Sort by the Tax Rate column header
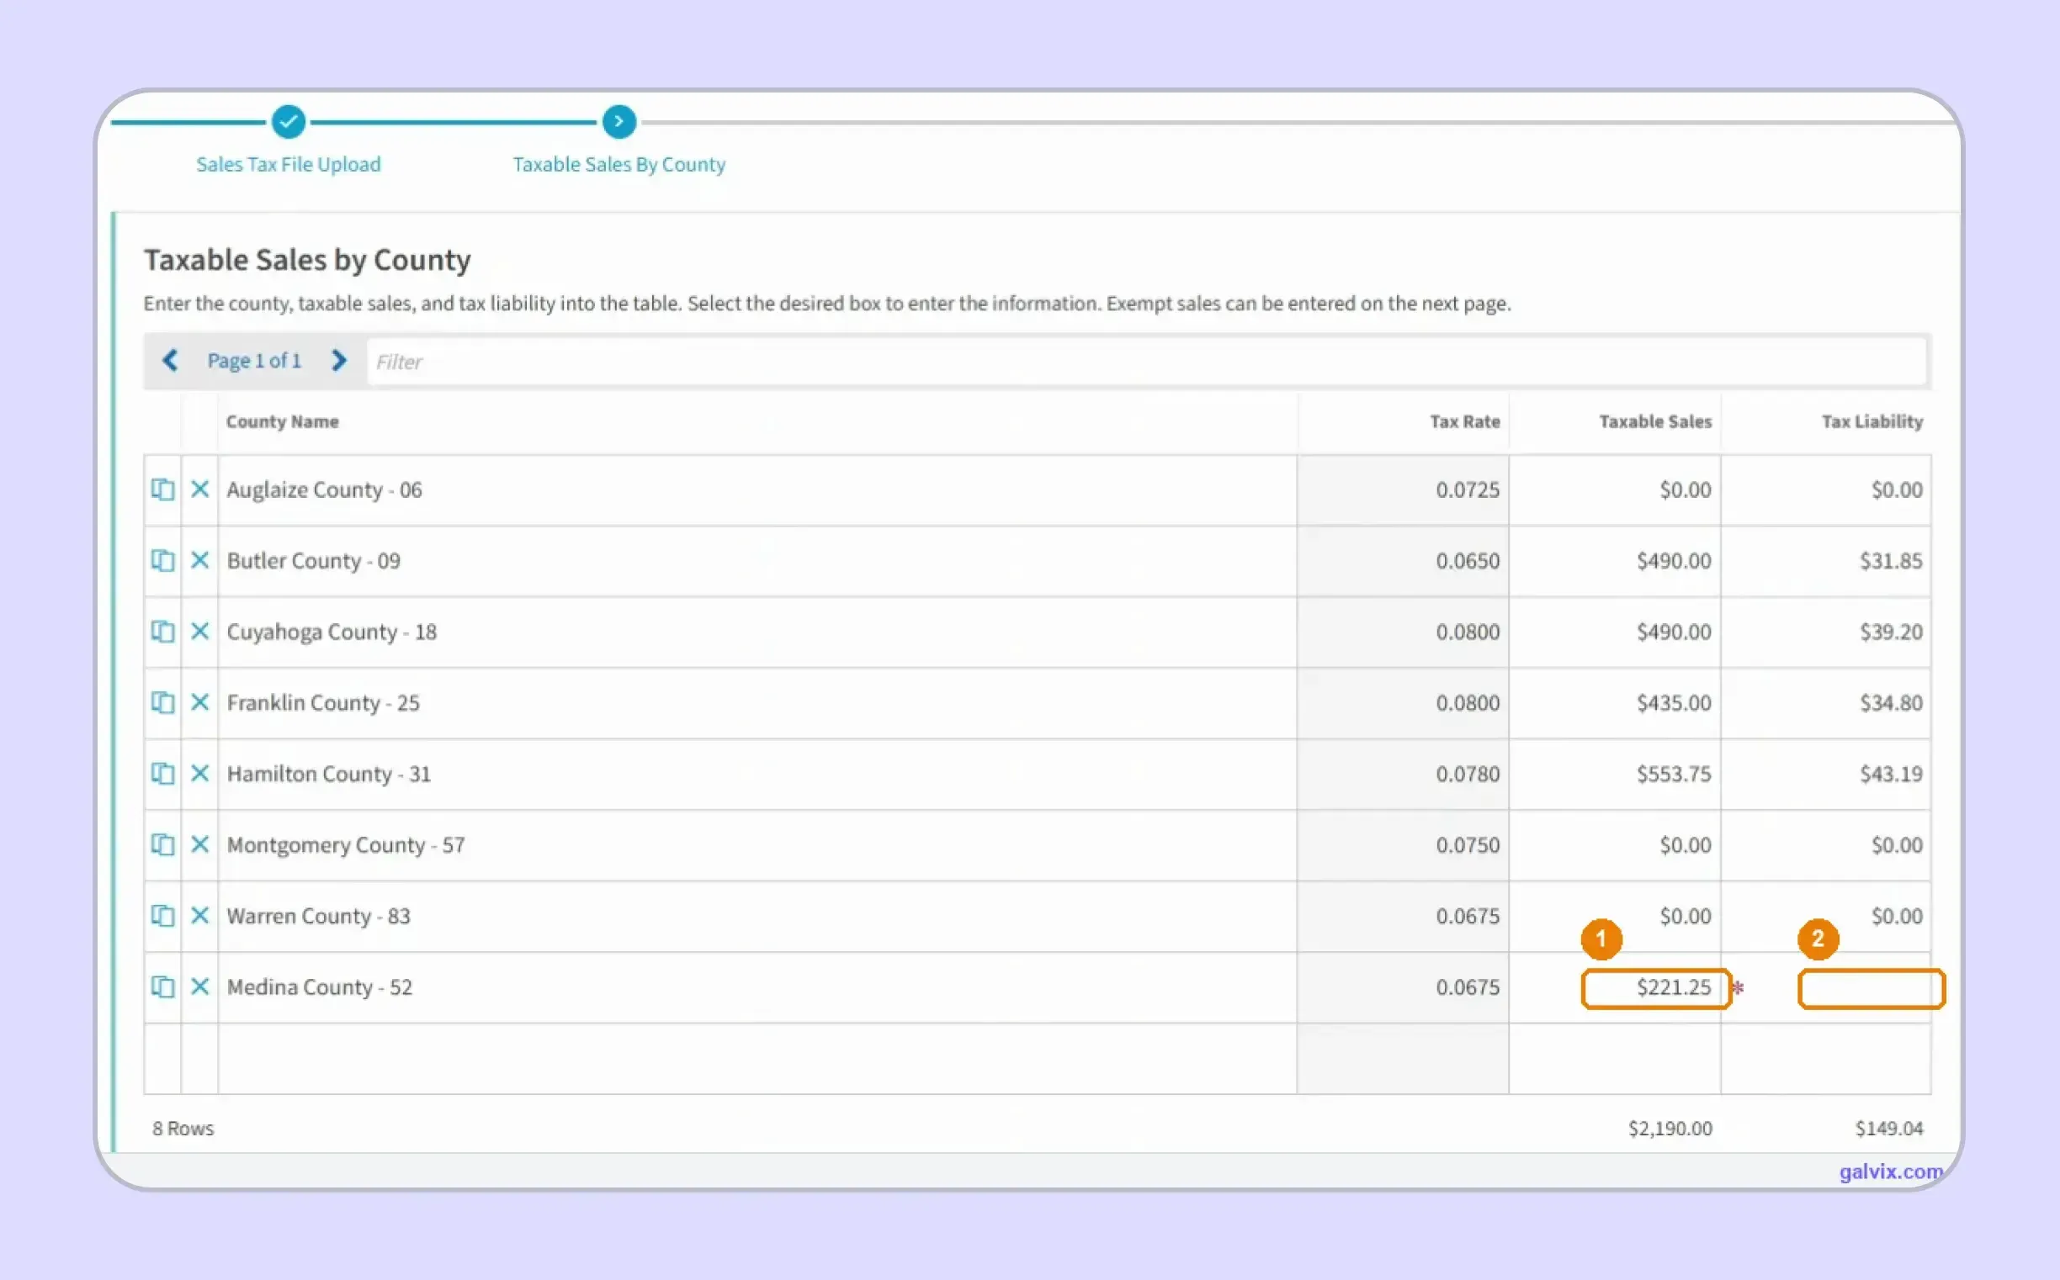The width and height of the screenshot is (2060, 1280). pos(1464,421)
